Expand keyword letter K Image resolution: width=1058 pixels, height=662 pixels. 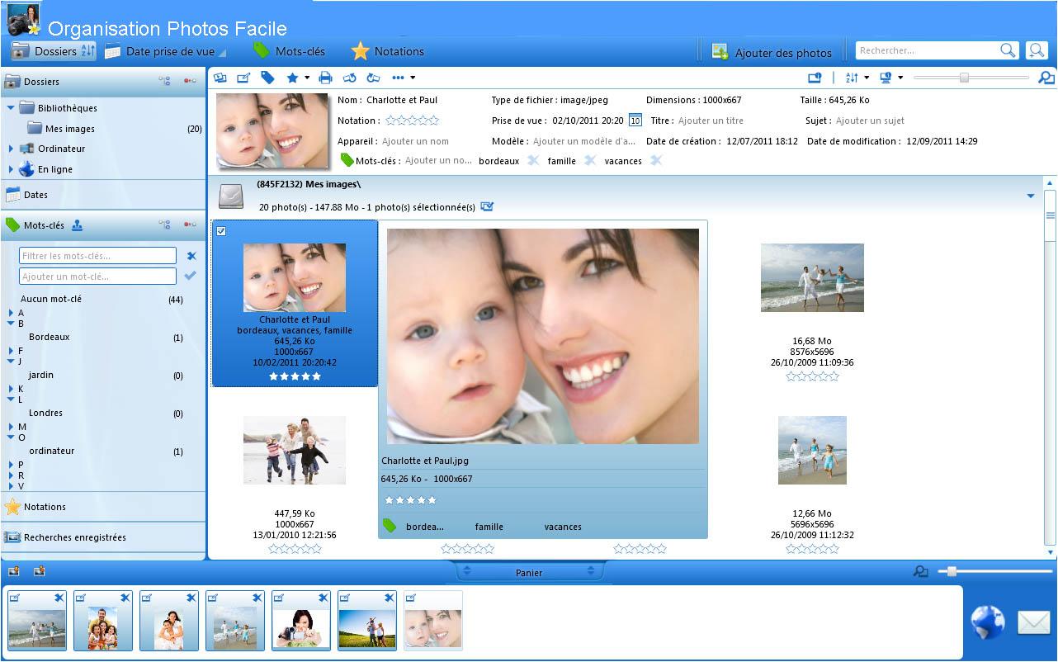(11, 389)
